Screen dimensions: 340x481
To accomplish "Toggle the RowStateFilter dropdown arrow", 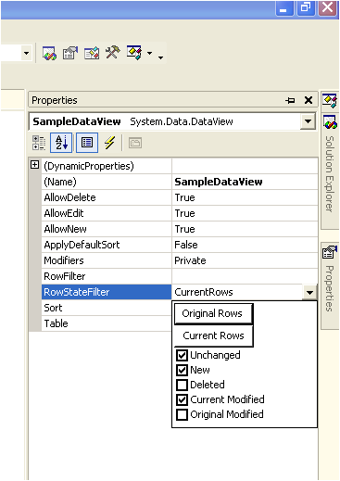I will [x=309, y=292].
